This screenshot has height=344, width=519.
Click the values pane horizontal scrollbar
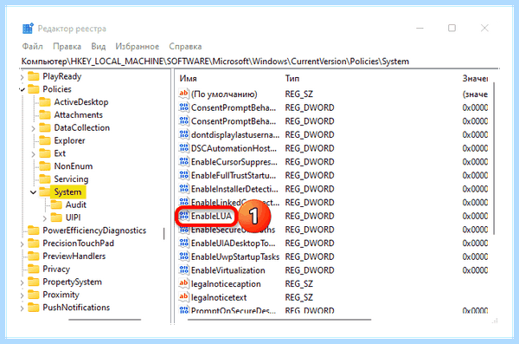[x=279, y=320]
